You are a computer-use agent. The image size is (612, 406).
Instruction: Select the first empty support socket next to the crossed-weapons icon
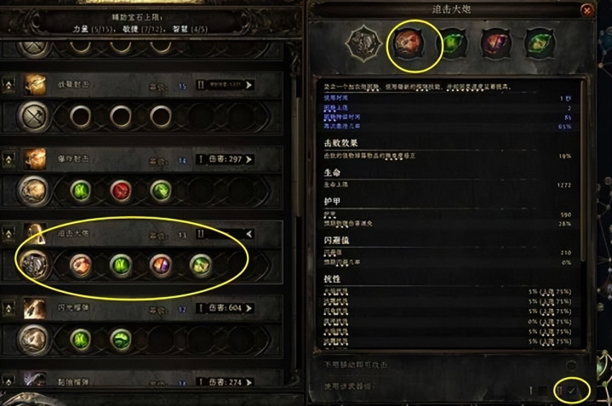click(x=81, y=117)
